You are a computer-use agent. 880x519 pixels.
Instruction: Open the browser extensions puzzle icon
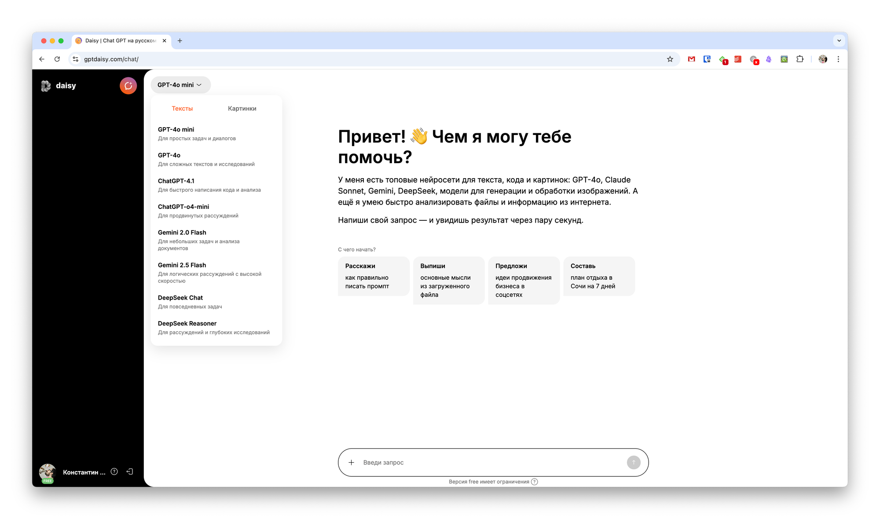pyautogui.click(x=800, y=59)
